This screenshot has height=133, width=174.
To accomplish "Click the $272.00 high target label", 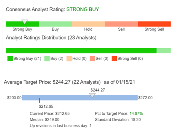I will pos(146,98).
